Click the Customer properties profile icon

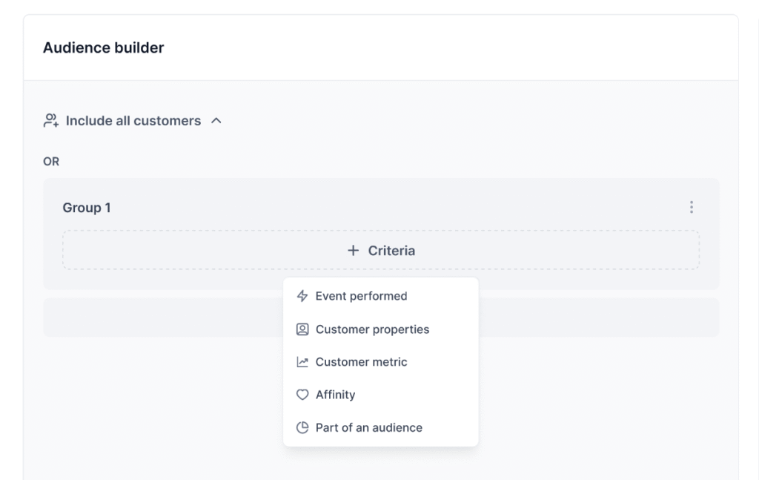point(302,329)
